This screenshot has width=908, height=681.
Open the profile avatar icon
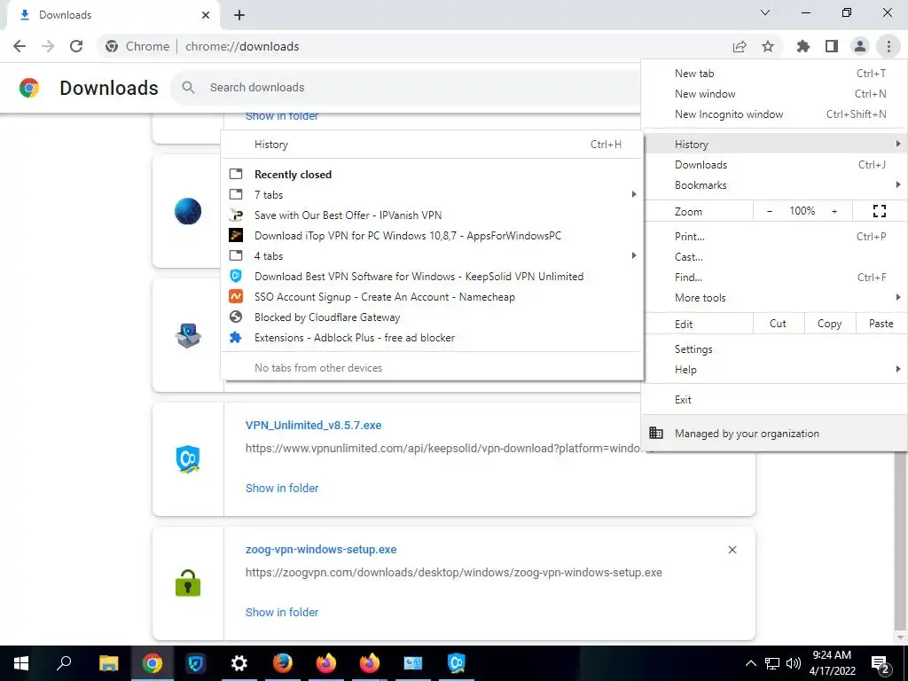[x=860, y=46]
